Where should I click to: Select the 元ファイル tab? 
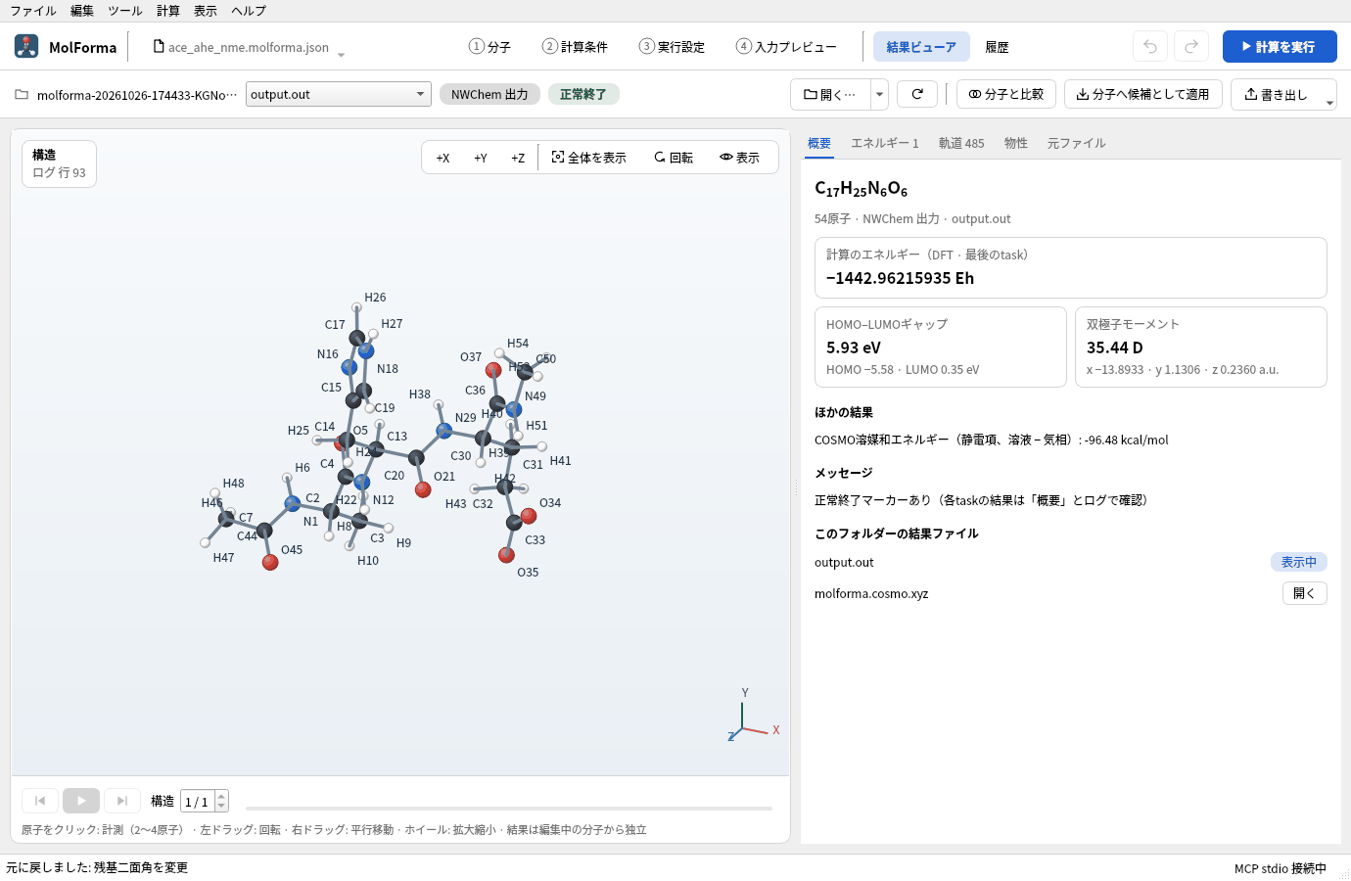click(x=1077, y=143)
